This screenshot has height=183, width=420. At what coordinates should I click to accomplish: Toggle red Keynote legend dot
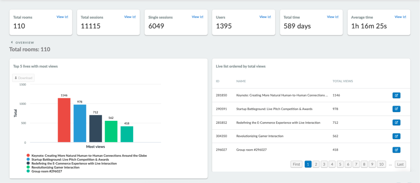[28, 155]
